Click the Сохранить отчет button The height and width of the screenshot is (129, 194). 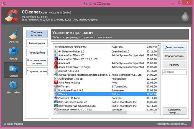pyautogui.click(x=174, y=111)
